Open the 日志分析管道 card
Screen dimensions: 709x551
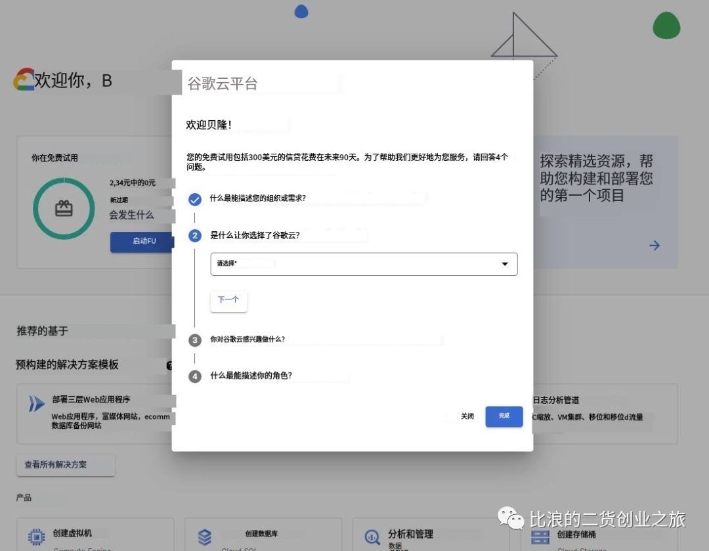(605, 414)
